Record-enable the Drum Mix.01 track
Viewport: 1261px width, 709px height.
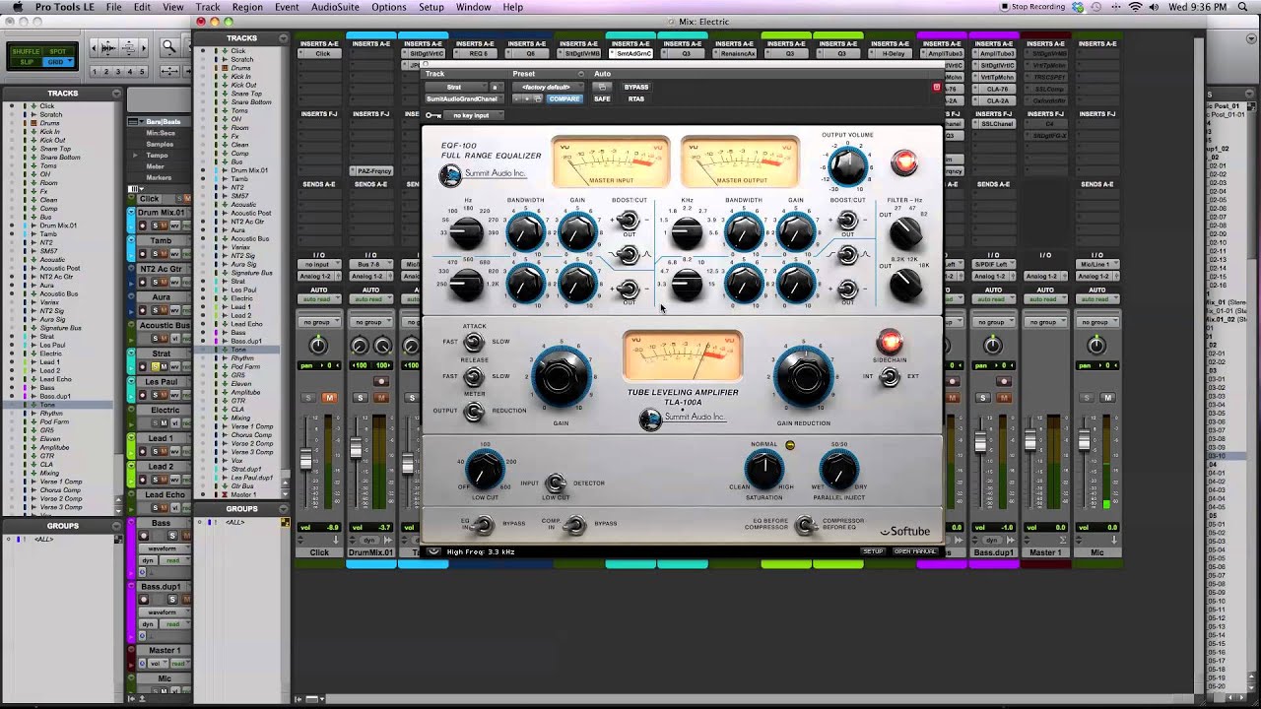click(x=144, y=226)
